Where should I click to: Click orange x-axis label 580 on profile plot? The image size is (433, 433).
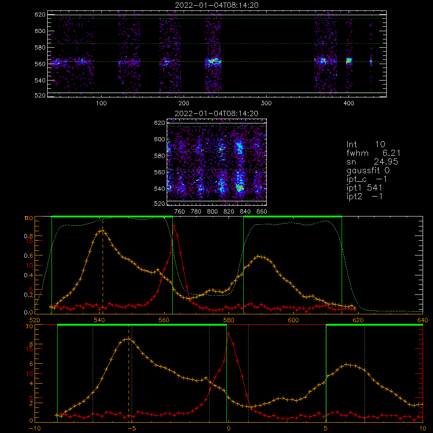pyautogui.click(x=229, y=320)
